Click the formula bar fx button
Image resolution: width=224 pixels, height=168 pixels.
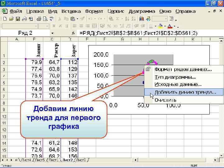[x=73, y=33]
